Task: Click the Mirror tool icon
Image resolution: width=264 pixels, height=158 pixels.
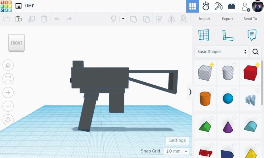Action: [x=171, y=19]
